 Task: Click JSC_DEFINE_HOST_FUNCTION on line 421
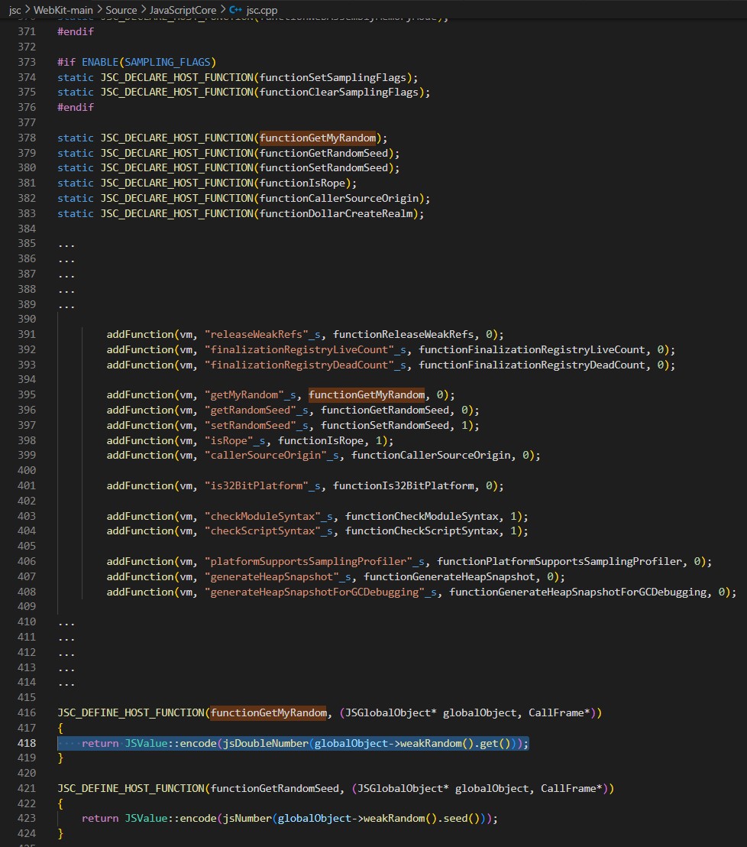pyautogui.click(x=131, y=789)
